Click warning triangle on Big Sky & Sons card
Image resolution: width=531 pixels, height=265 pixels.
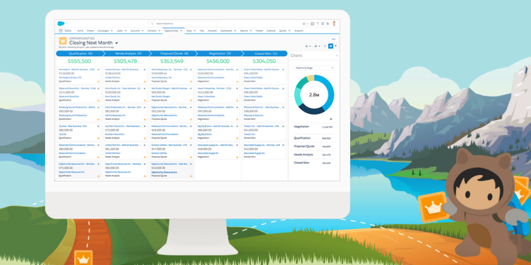(237, 138)
